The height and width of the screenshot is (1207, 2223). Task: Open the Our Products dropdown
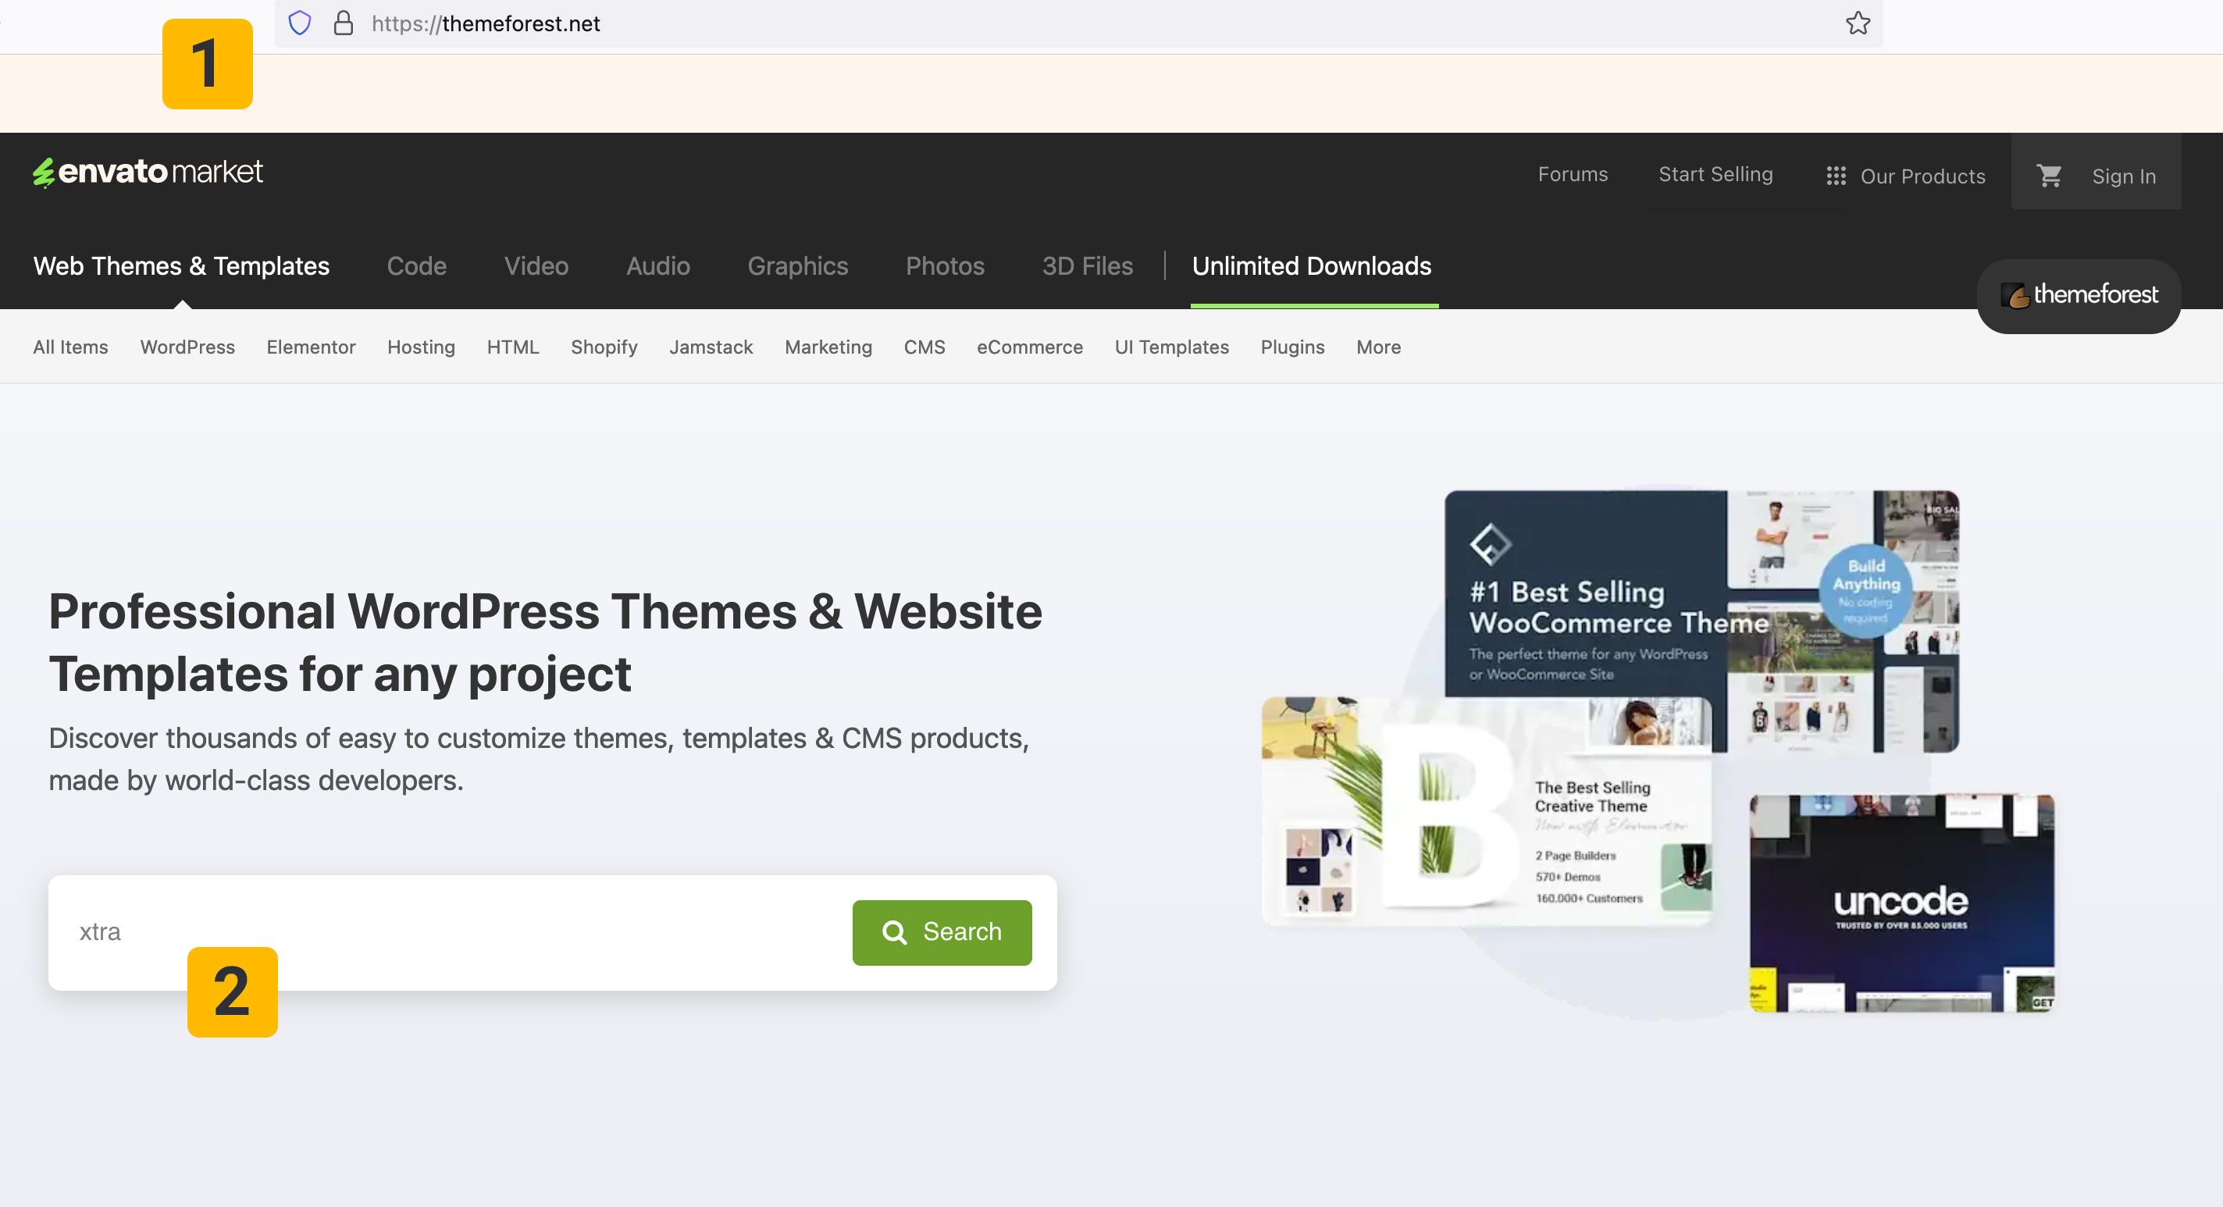(x=1922, y=176)
